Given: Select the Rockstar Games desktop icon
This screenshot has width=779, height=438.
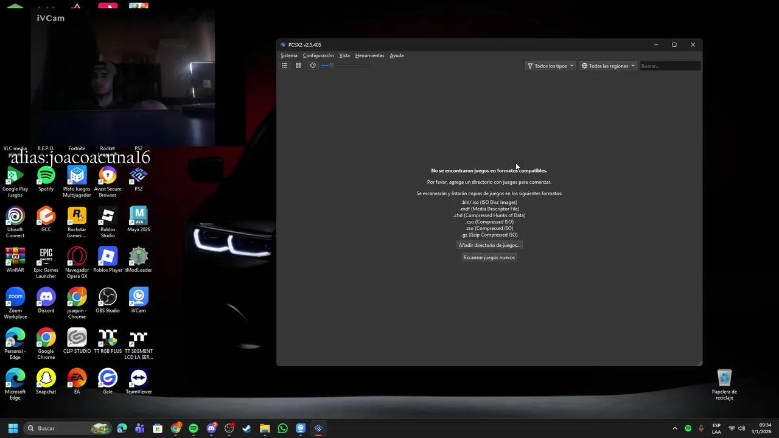Looking at the screenshot, I should 77,223.
